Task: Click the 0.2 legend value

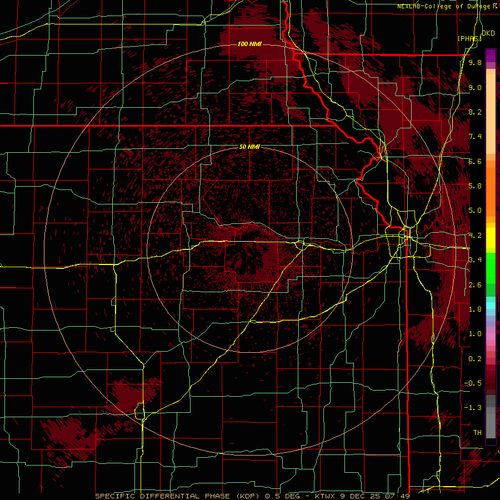Action: coord(475,359)
